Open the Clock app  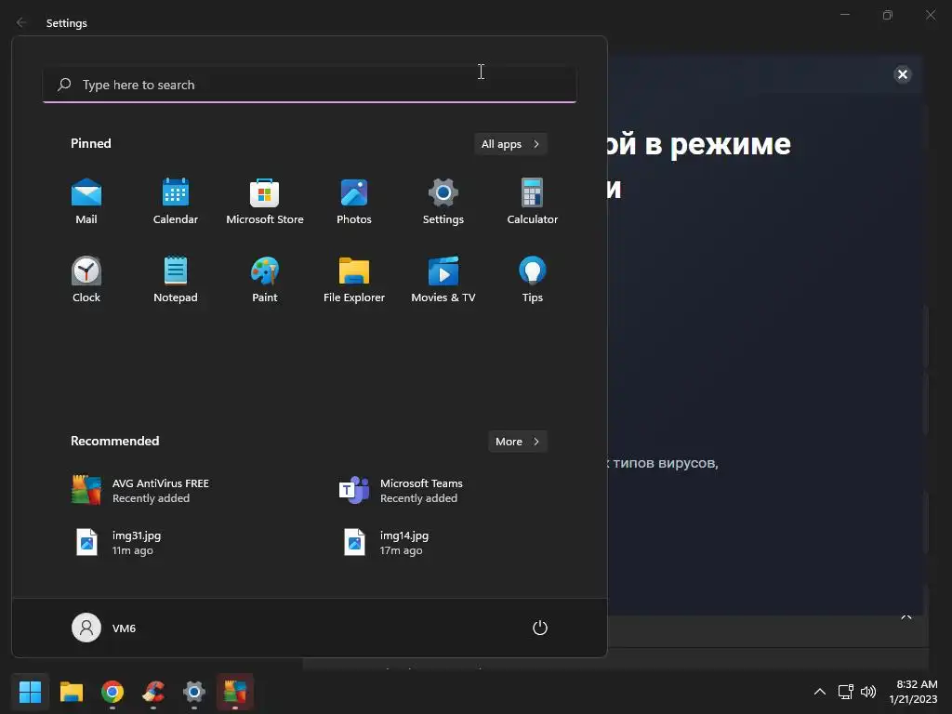click(x=86, y=280)
